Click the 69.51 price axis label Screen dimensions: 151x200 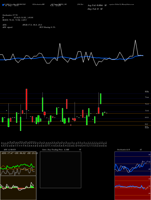click(147, 117)
